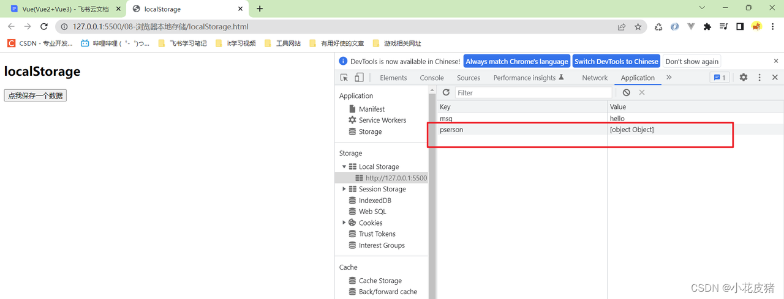Select the msg key row
This screenshot has width=784, height=299.
610,119
